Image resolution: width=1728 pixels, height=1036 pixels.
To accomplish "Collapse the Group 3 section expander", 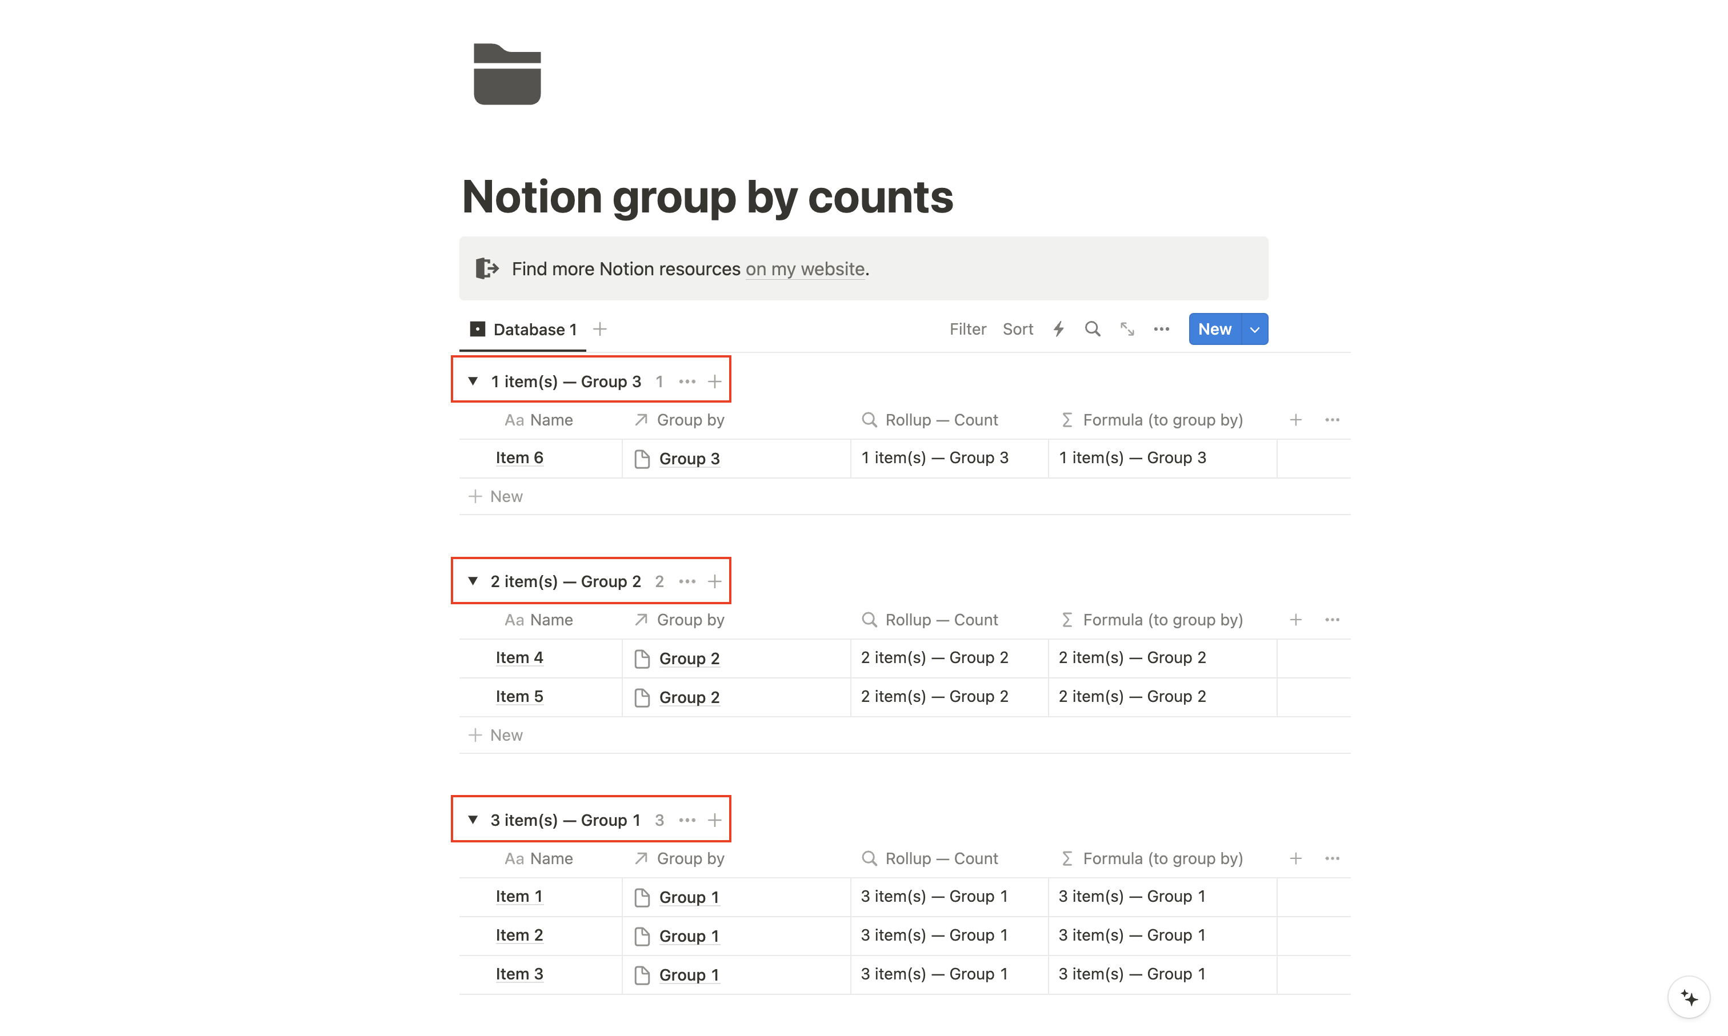I will [474, 381].
